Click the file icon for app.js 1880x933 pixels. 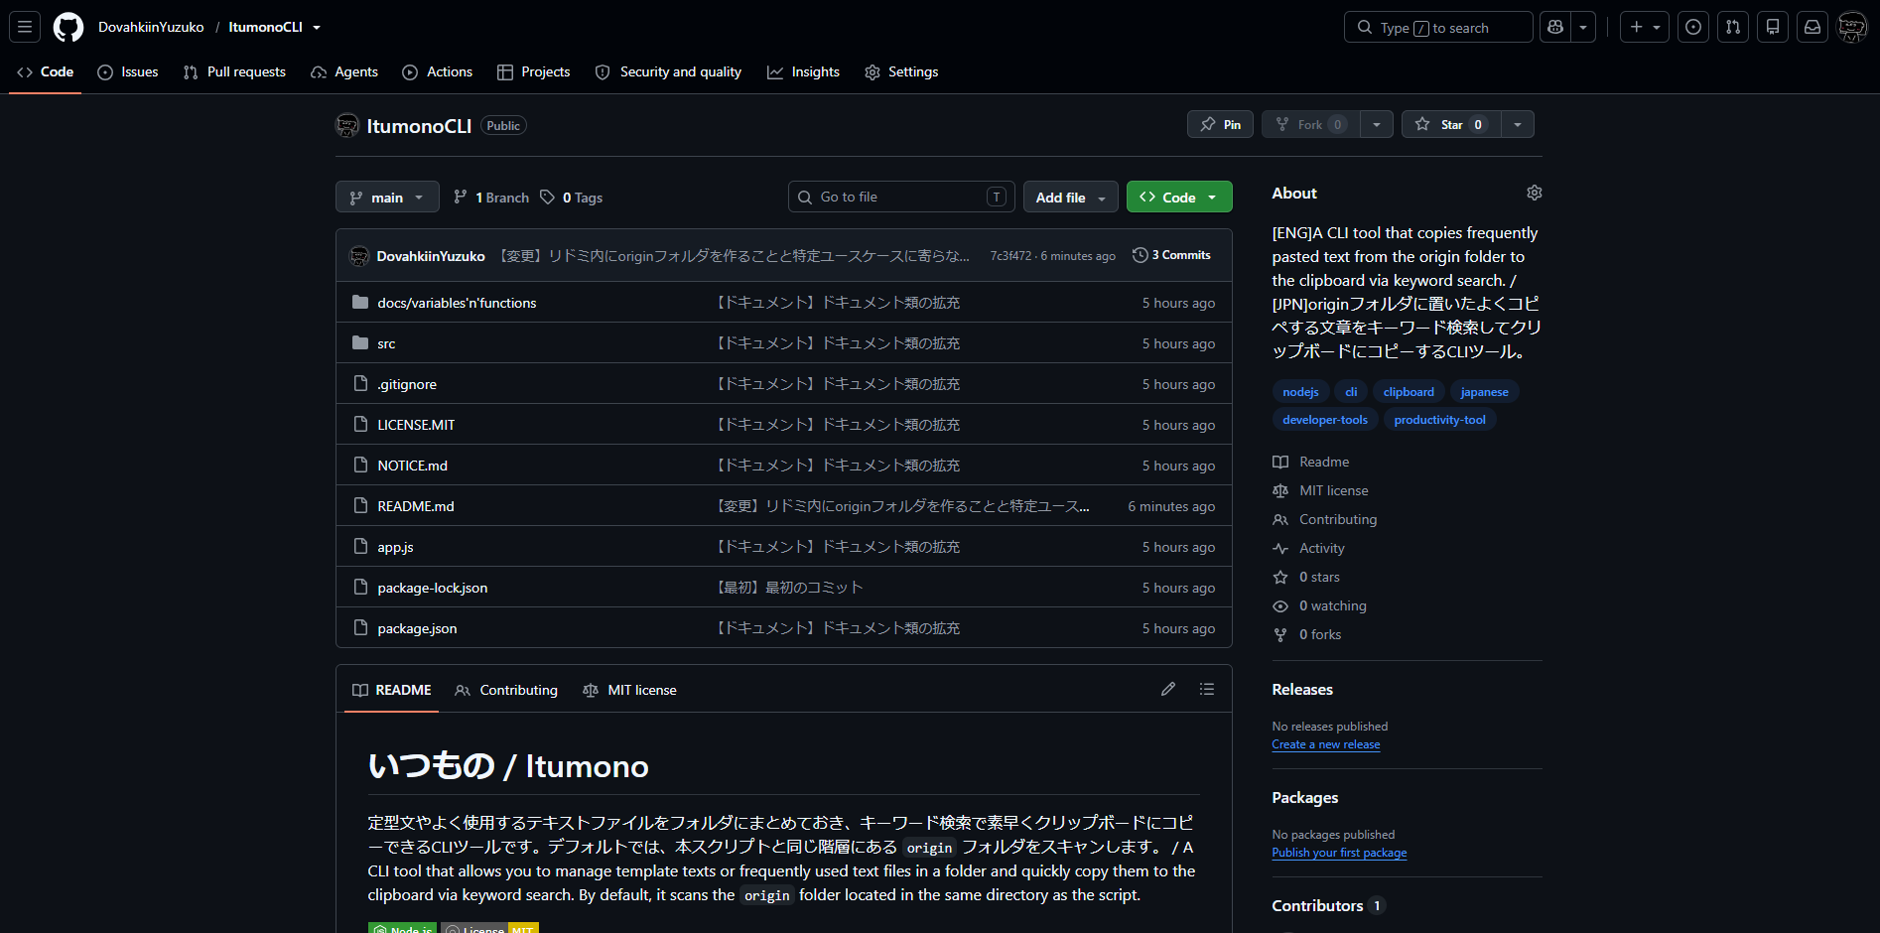tap(360, 546)
